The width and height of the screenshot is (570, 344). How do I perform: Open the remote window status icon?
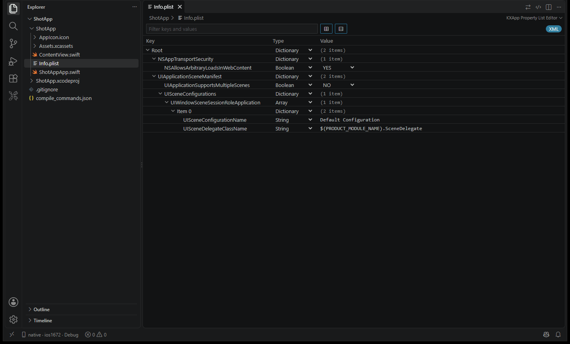(x=12, y=335)
